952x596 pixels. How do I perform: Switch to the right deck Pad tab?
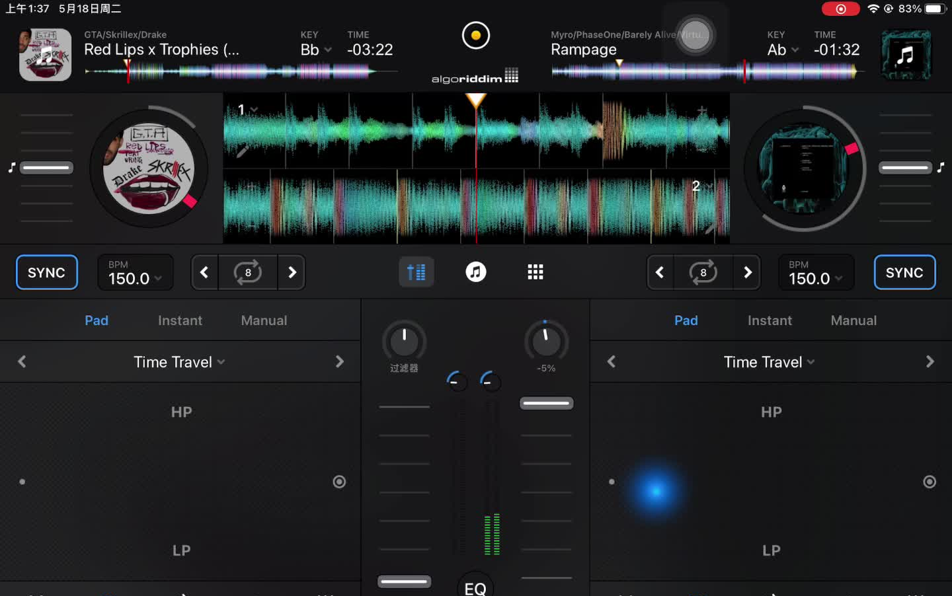(686, 320)
